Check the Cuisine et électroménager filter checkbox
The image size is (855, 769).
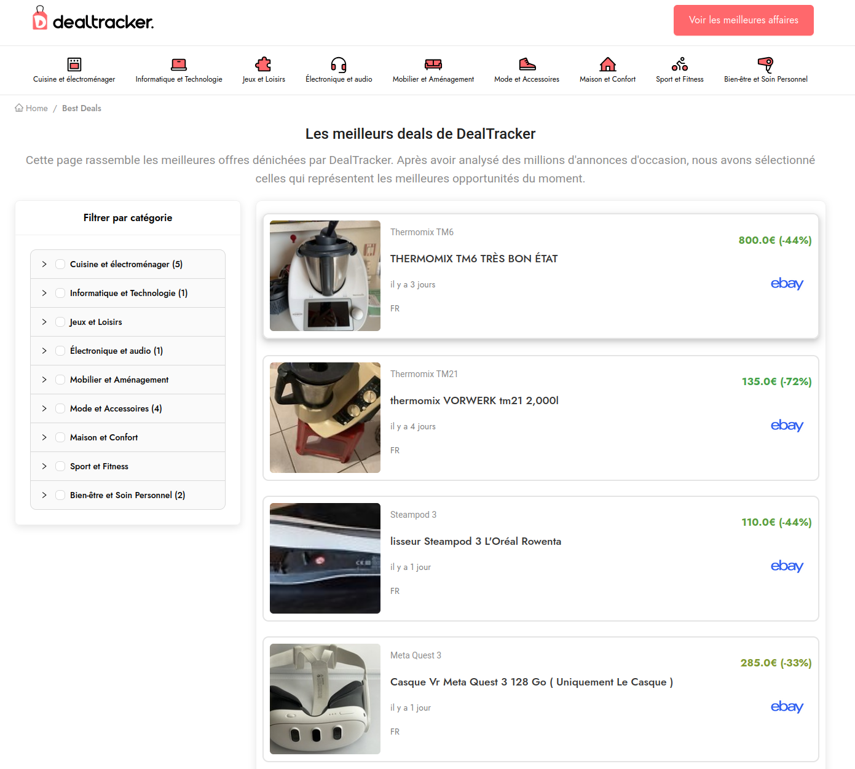(60, 263)
